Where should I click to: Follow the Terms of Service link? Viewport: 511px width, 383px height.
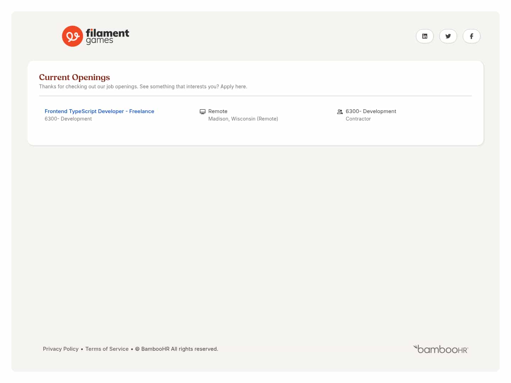point(107,349)
